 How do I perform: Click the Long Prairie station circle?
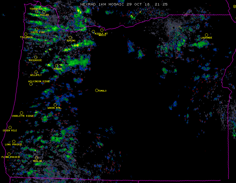click(x=14, y=142)
